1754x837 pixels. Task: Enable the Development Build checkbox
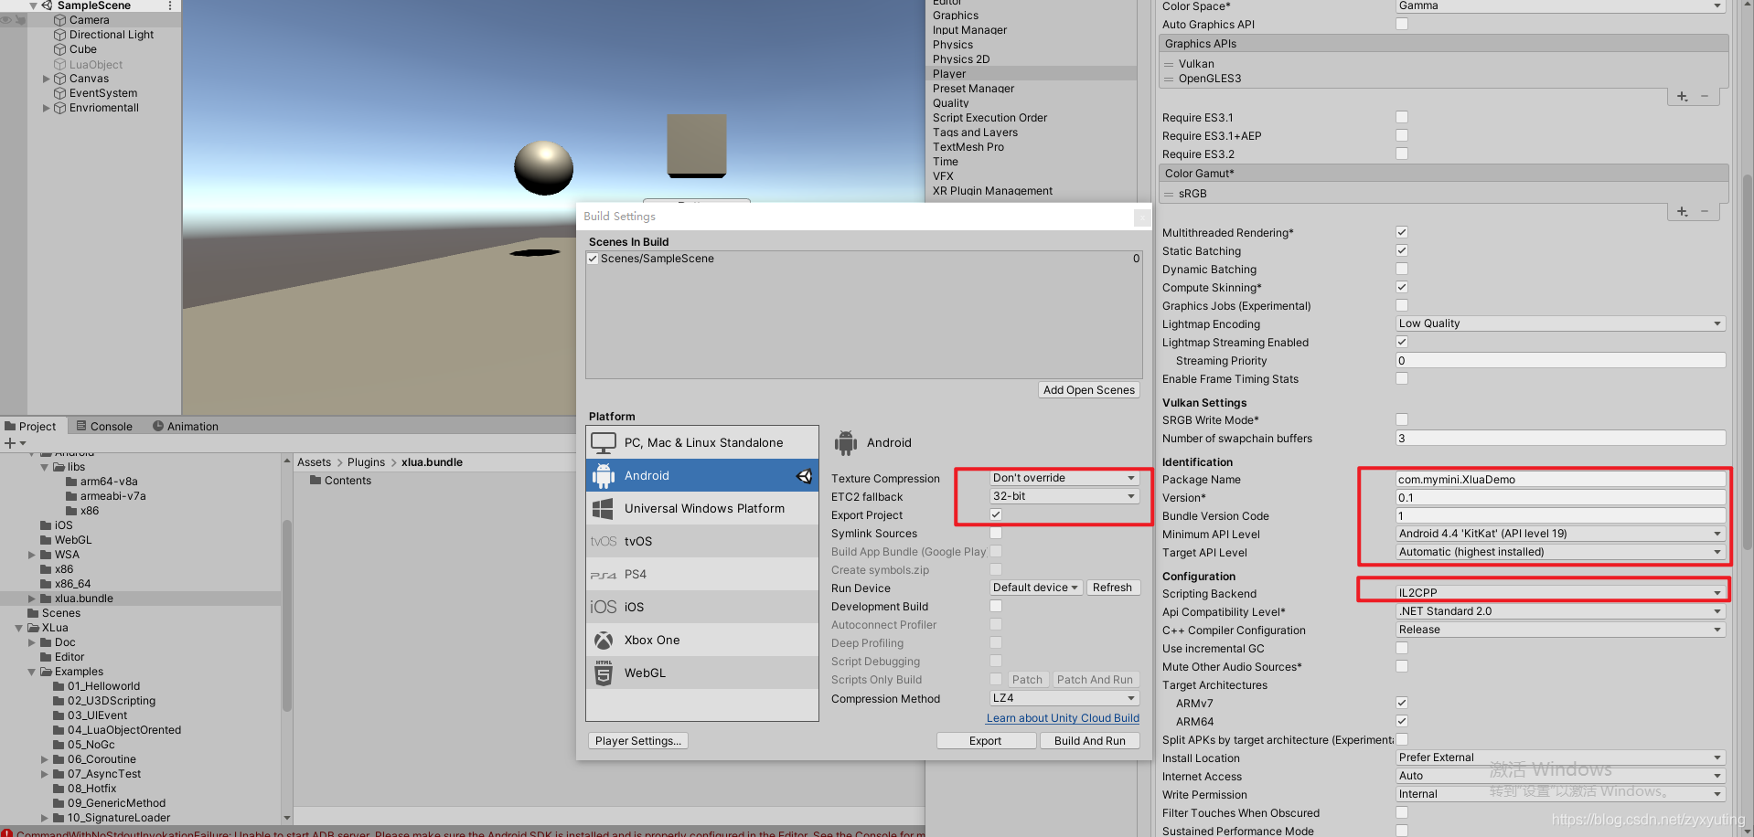(x=996, y=606)
